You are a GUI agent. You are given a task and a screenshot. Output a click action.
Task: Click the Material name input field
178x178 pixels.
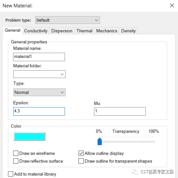(39, 57)
